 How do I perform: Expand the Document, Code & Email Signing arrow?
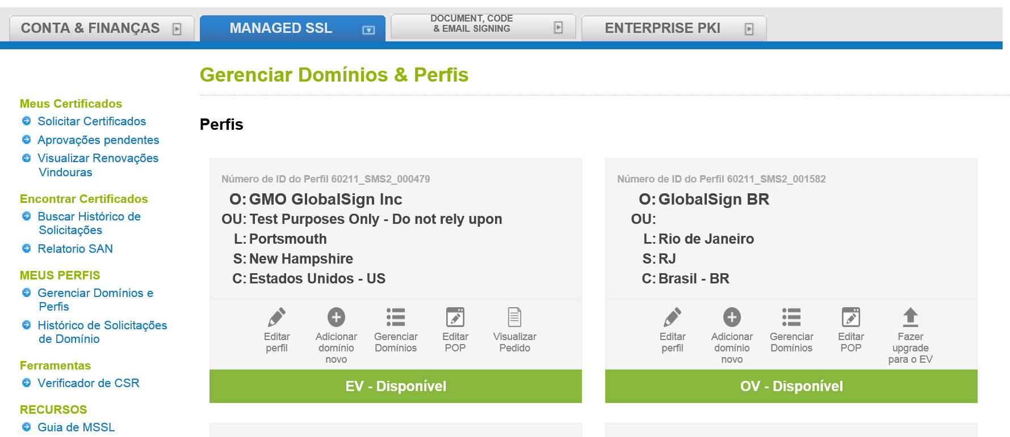coord(559,27)
